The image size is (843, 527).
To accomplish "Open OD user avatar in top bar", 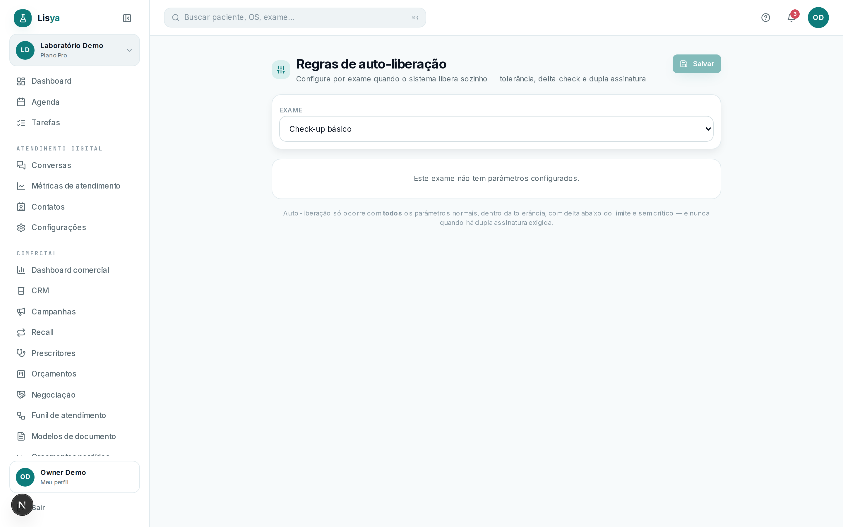I will pos(818,18).
